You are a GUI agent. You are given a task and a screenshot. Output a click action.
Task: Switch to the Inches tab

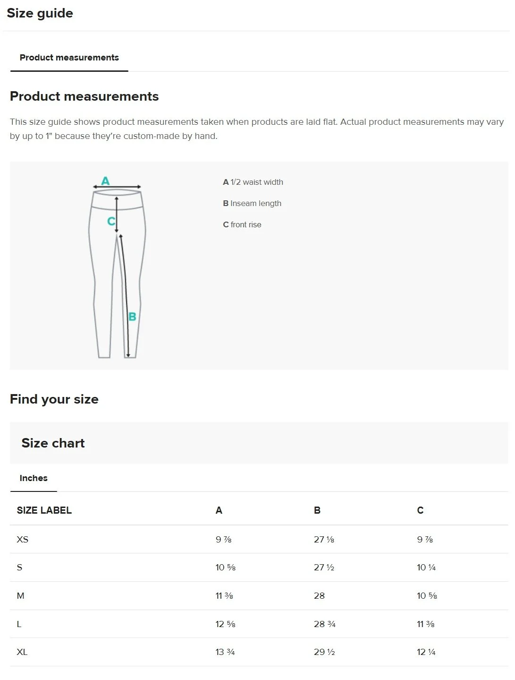[34, 478]
